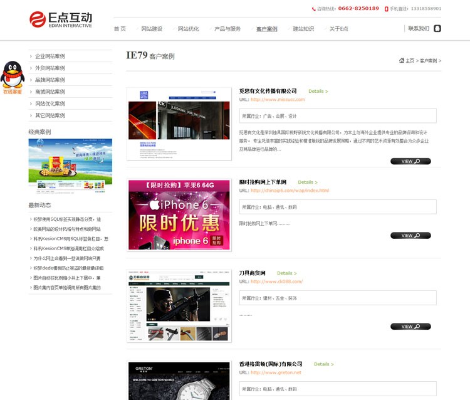The width and height of the screenshot is (470, 400).
Task: Click VIEW button for the 觅思有文化 case
Action: click(410, 161)
